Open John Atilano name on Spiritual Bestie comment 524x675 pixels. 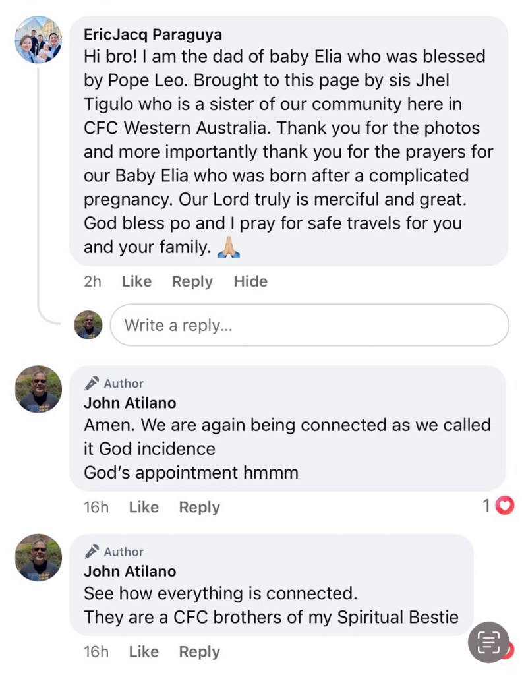(130, 571)
